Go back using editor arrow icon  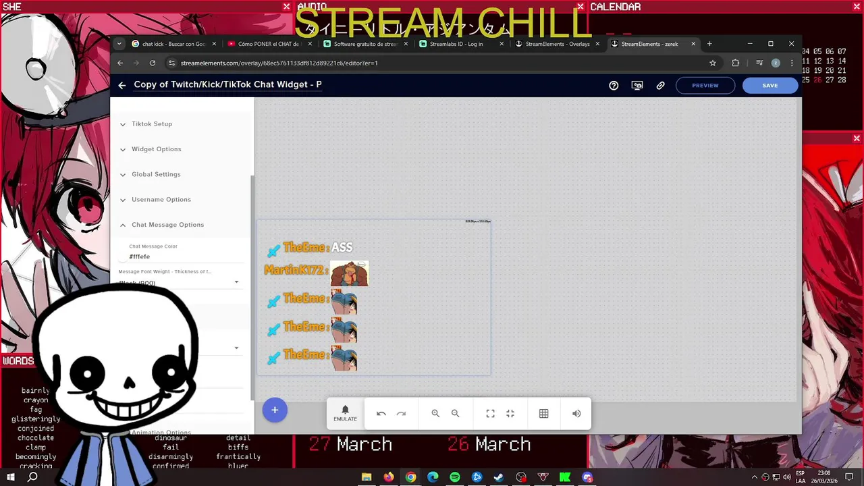122,85
